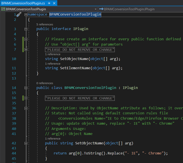This screenshot has height=163, width=183.
Task: Open 1 reference link above SetElementName
Action: [x=53, y=64]
